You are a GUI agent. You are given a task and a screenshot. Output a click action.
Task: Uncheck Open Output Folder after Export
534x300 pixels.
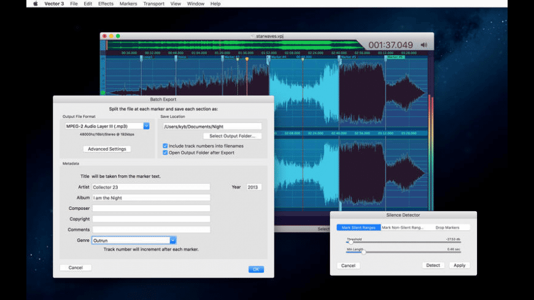(x=165, y=152)
